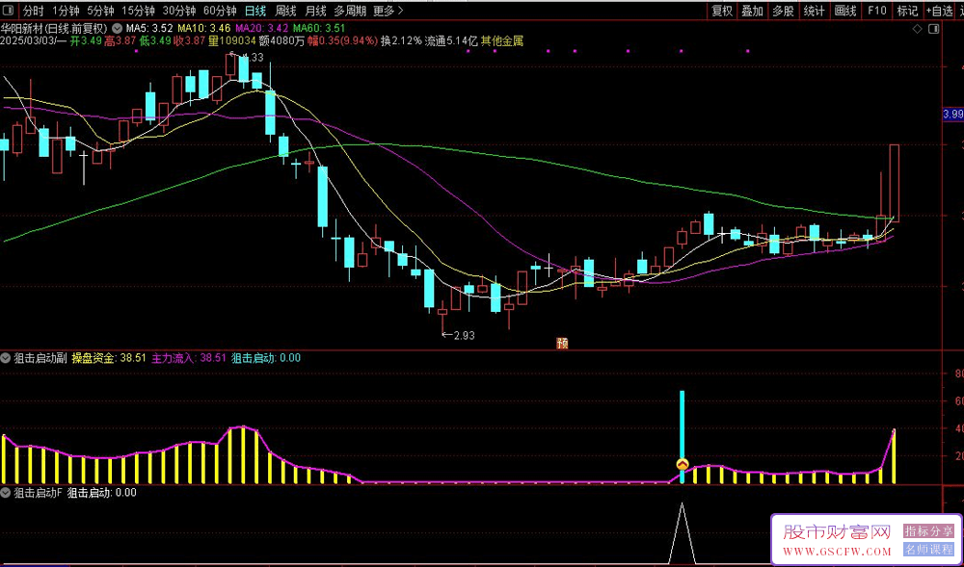Viewport: 964px width, 567px height.
Task: Open the main chart indicator dropdown arrow
Action: point(118,28)
